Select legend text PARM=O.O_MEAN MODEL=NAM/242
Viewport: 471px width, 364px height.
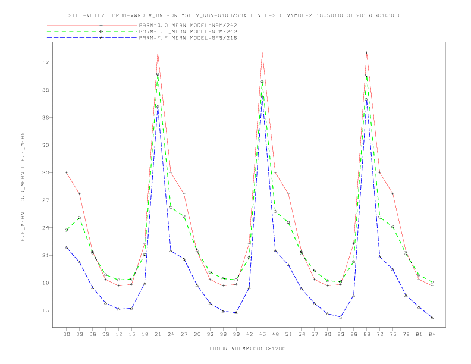[x=188, y=25]
